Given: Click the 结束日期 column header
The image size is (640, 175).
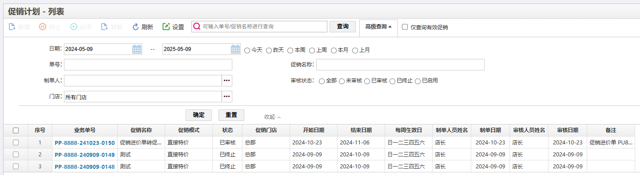Looking at the screenshot, I should click(361, 130).
